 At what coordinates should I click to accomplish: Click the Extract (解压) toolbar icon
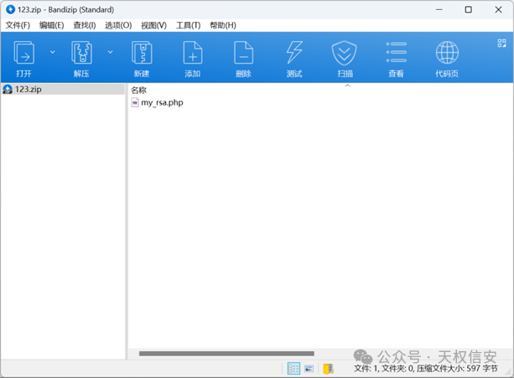click(81, 53)
